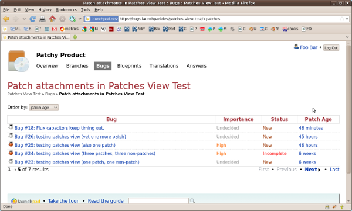This screenshot has height=211, width=352.
Task: Open the ED bookmark
Action: pos(307,29)
